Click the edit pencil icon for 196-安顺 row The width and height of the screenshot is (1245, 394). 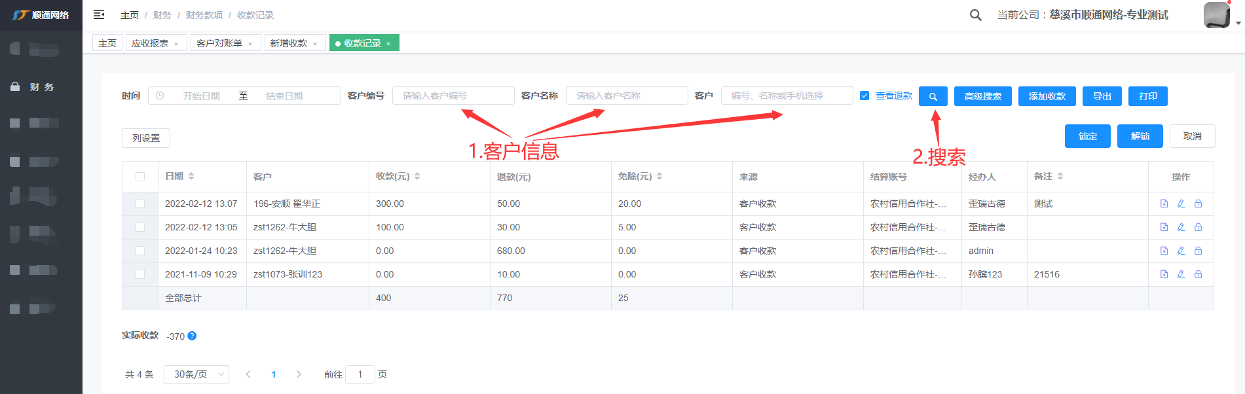click(1181, 204)
